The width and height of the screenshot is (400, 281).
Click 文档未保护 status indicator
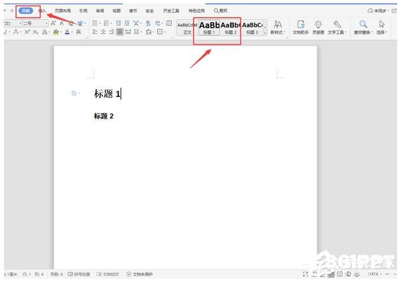coord(139,274)
